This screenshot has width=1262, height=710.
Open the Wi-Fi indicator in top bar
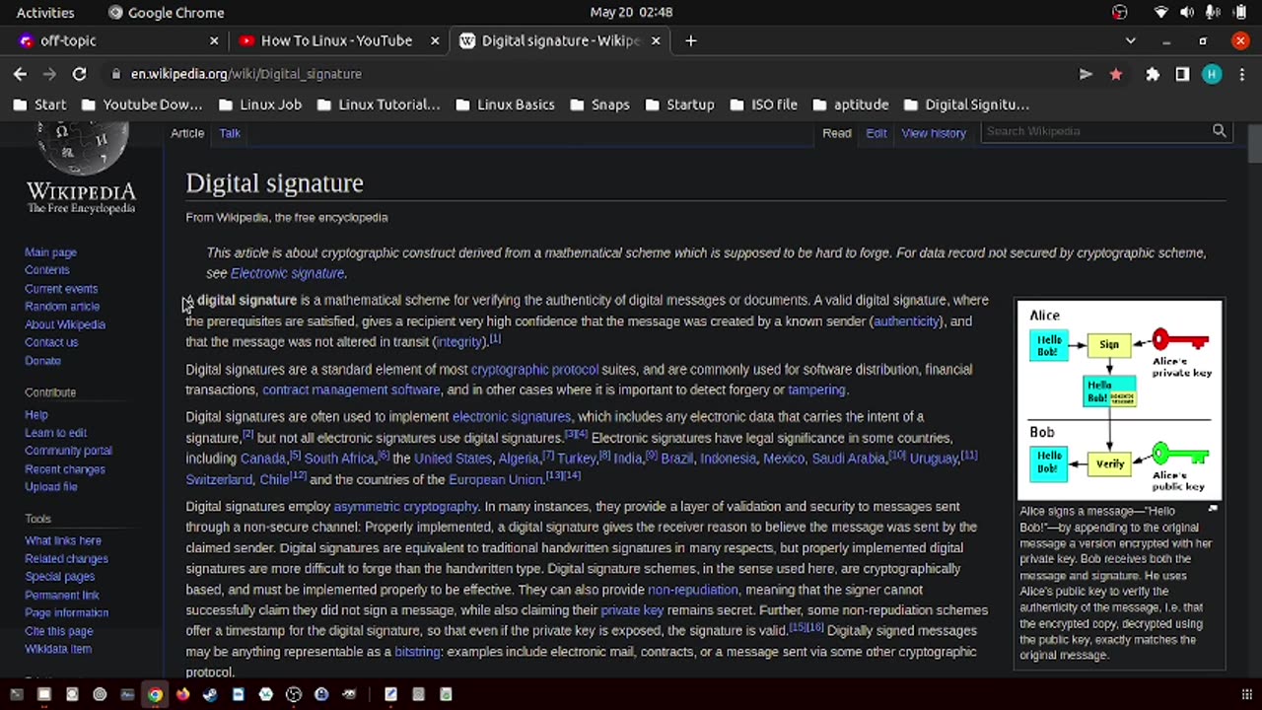[1161, 12]
